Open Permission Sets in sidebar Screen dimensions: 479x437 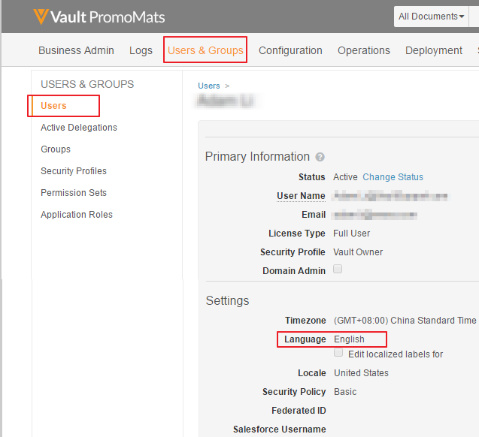[x=74, y=193]
